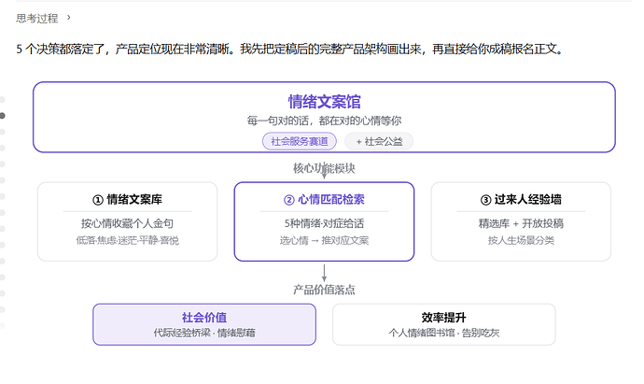The image size is (644, 384).
Task: Click the 情绪文案馆 title heading
Action: (324, 102)
